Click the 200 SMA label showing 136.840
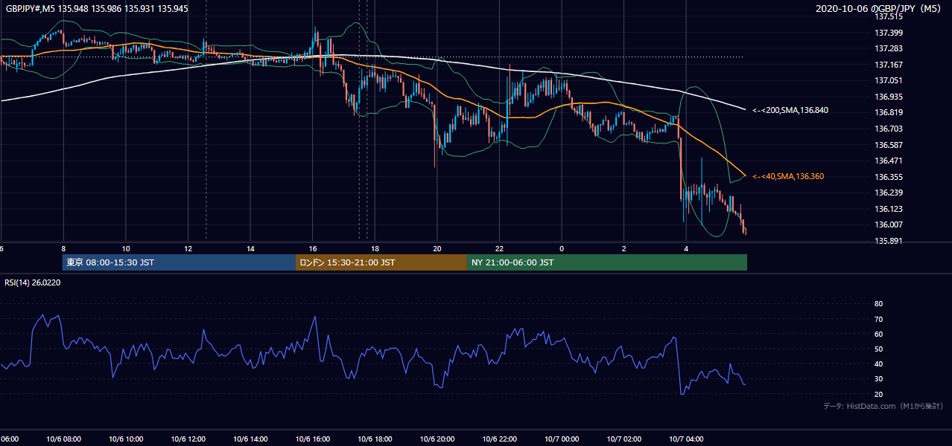Viewport: 952px width, 446px height. [790, 110]
